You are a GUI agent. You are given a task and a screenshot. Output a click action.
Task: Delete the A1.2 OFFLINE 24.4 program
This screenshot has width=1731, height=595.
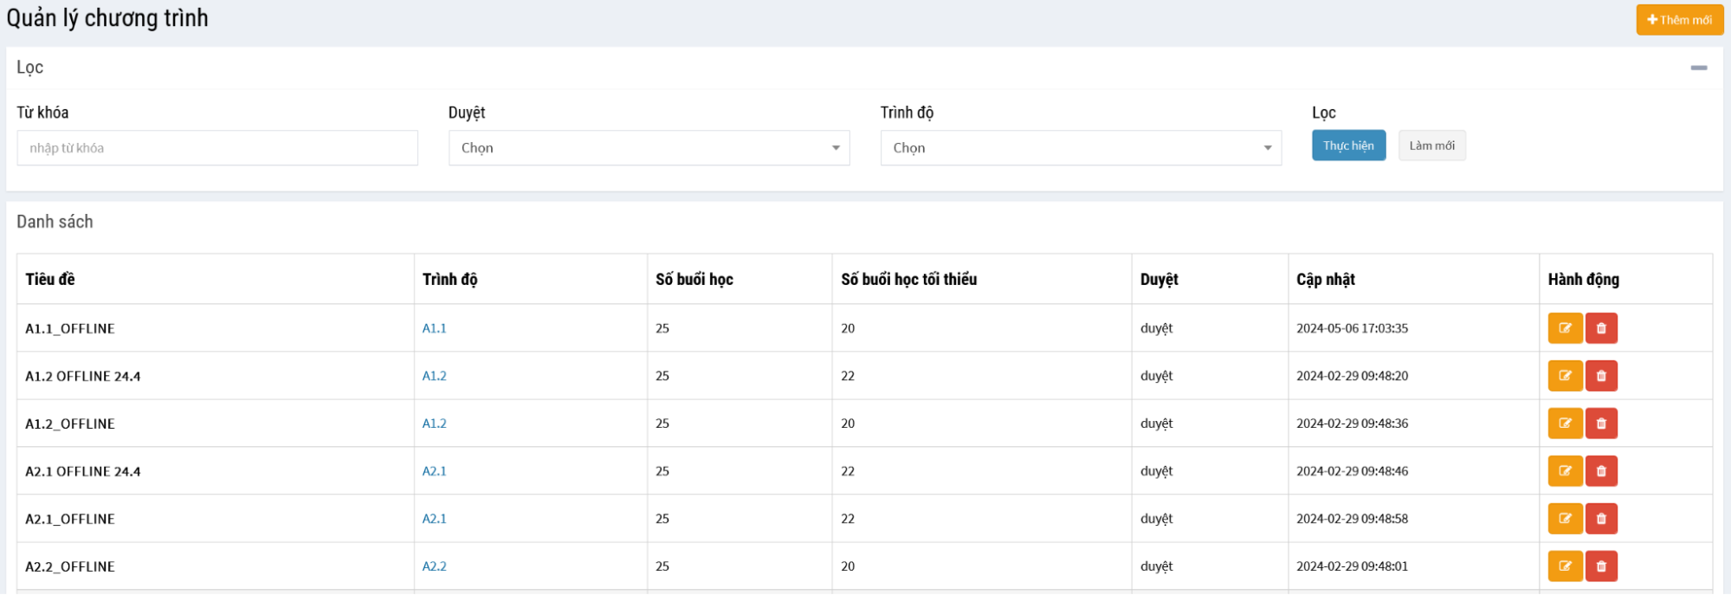click(1600, 376)
